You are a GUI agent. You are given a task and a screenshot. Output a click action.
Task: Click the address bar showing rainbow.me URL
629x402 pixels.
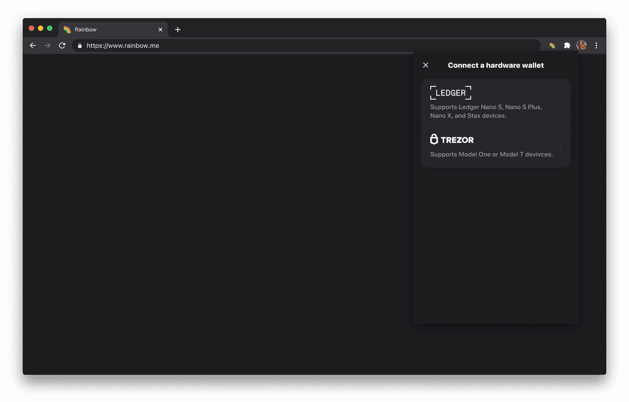tap(306, 45)
